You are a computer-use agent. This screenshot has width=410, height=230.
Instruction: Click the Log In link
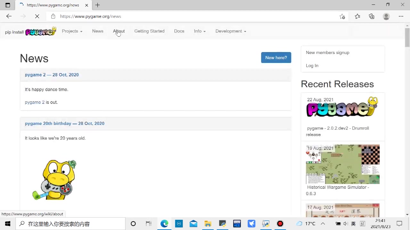[312, 65]
